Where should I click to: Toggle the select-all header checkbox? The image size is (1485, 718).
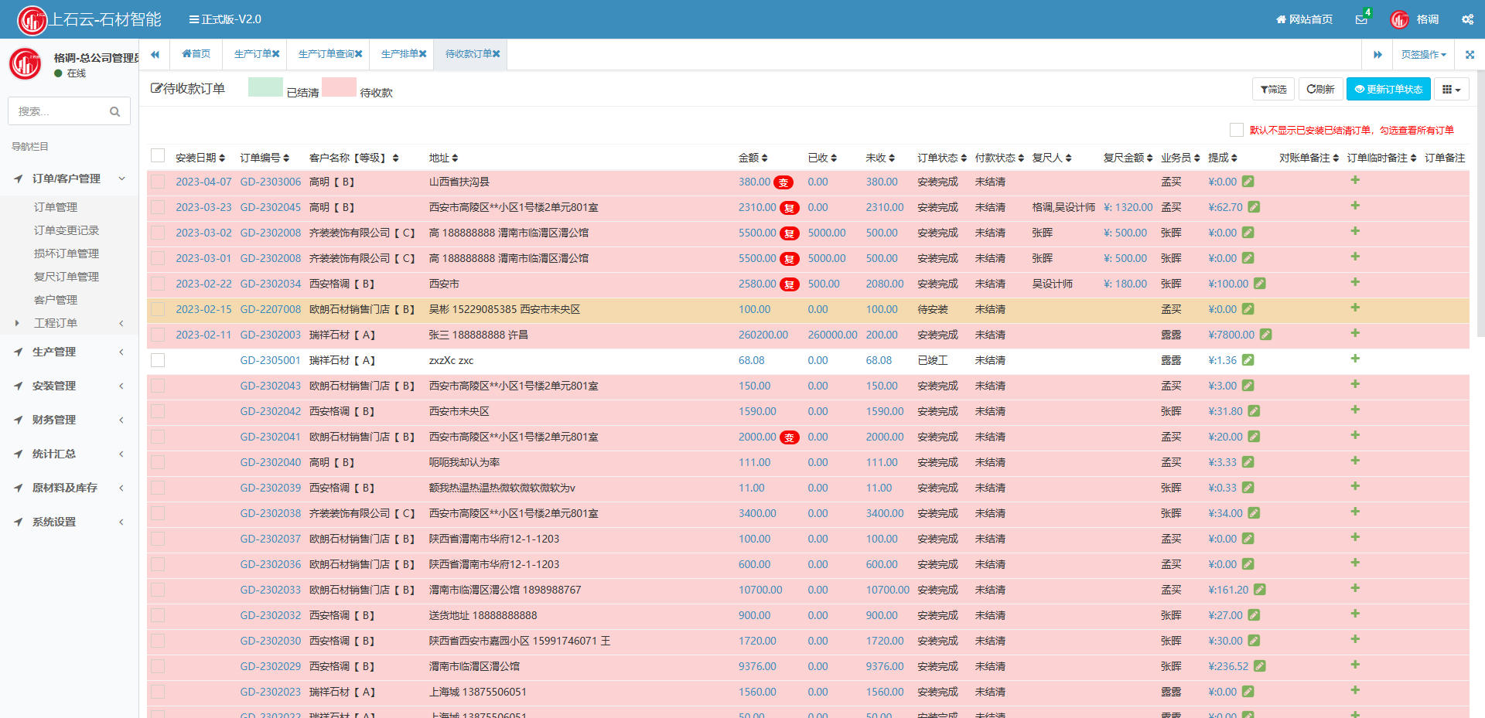(x=158, y=155)
